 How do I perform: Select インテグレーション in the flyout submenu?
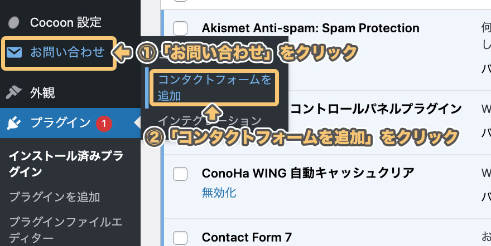209,120
